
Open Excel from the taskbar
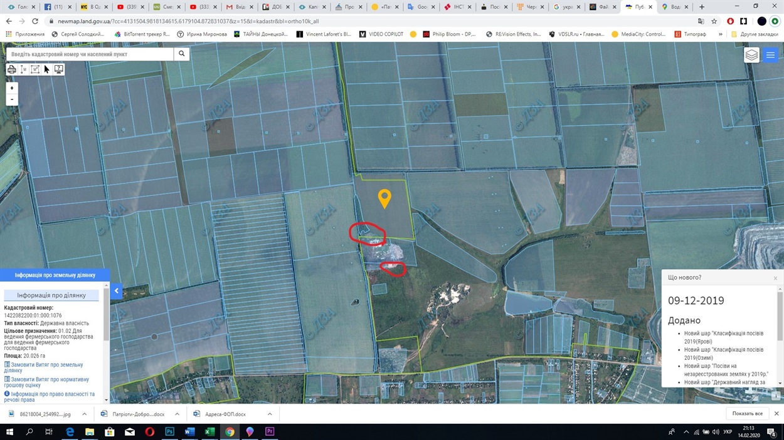coord(209,432)
